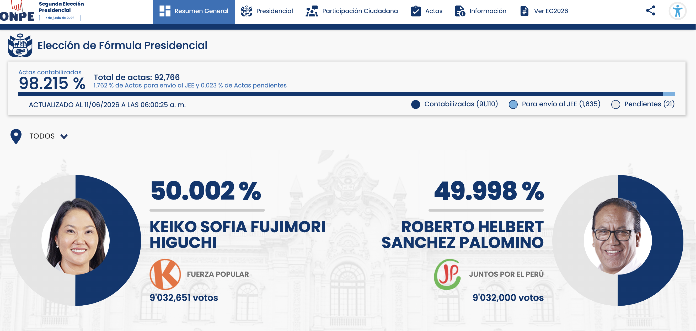
Task: Click the Fuerza Popular K logo
Action: [x=165, y=274]
